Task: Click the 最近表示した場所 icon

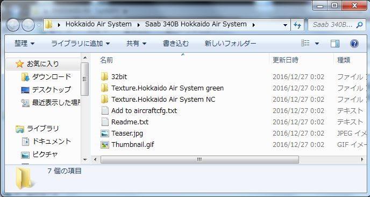Action: (25, 103)
